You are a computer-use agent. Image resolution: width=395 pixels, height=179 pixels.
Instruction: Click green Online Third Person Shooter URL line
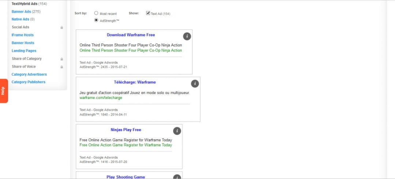131,50
